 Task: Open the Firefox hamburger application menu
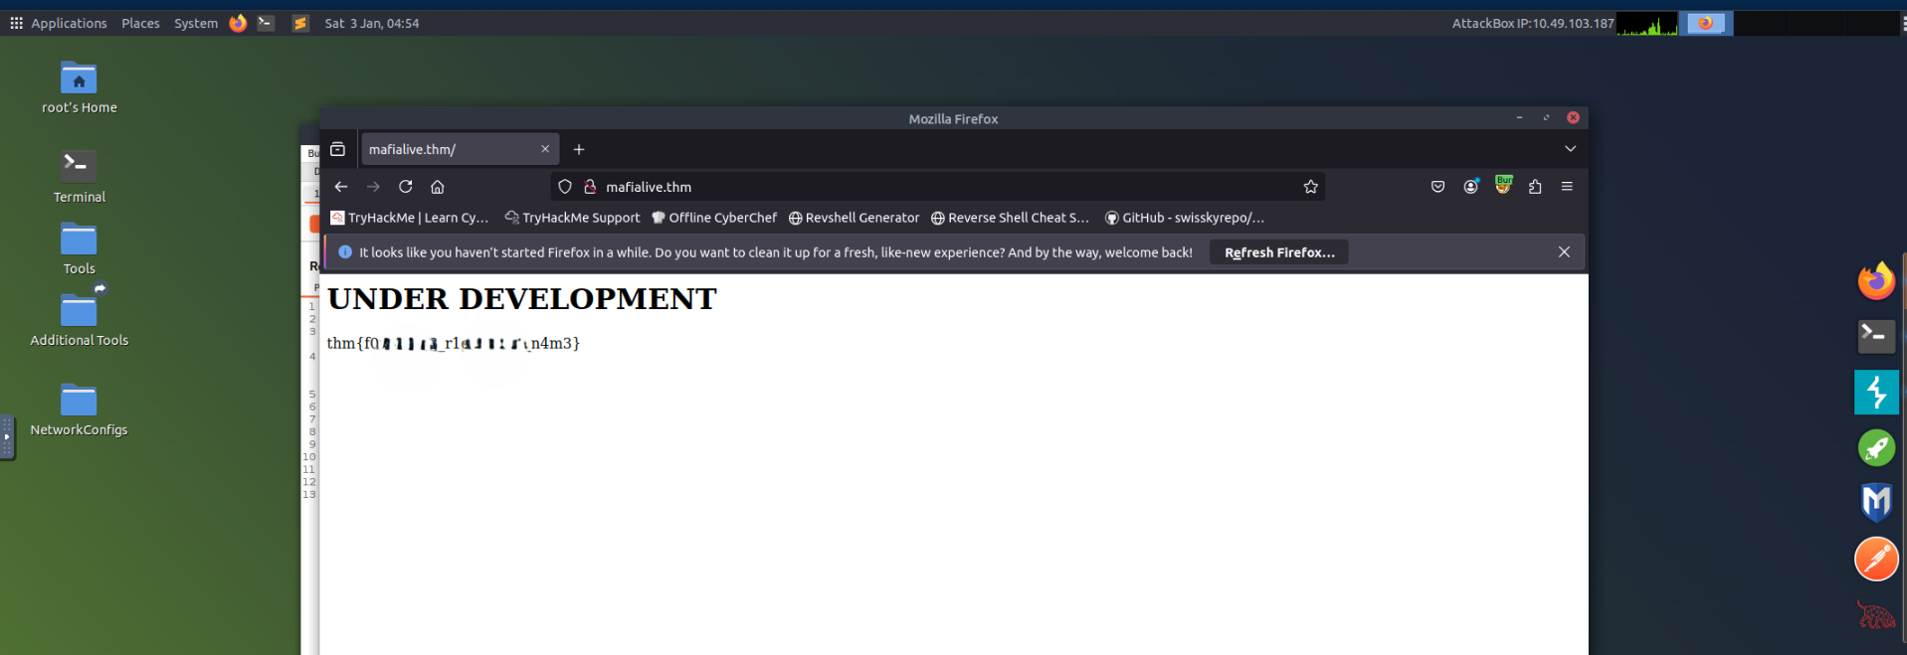pyautogui.click(x=1567, y=187)
